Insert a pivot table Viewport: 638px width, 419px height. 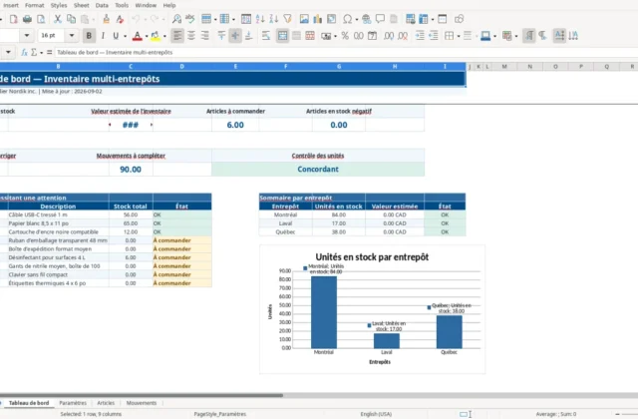pyautogui.click(x=332, y=19)
